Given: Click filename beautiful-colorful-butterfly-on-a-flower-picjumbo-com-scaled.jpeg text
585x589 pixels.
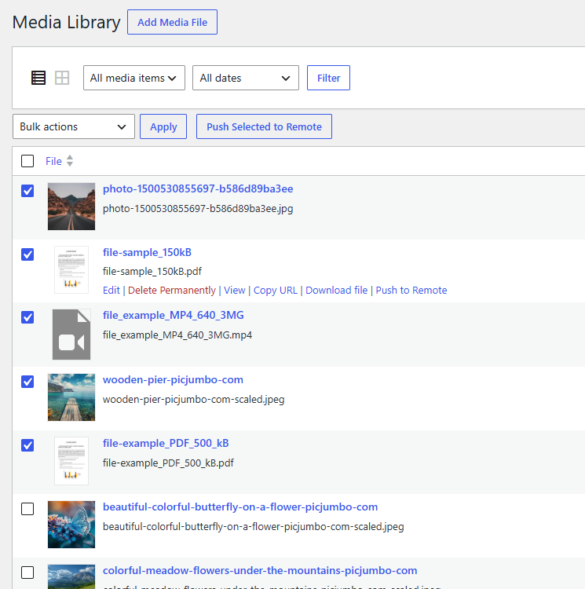Looking at the screenshot, I should click(254, 527).
